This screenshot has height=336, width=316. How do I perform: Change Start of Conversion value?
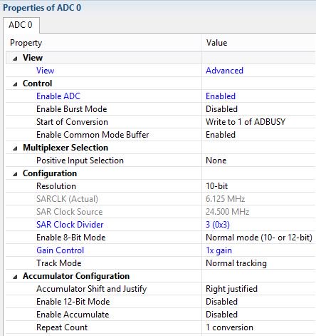pyautogui.click(x=246, y=122)
